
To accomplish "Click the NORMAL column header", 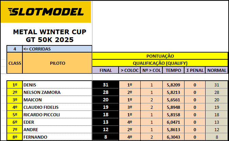I will pyautogui.click(x=216, y=70).
